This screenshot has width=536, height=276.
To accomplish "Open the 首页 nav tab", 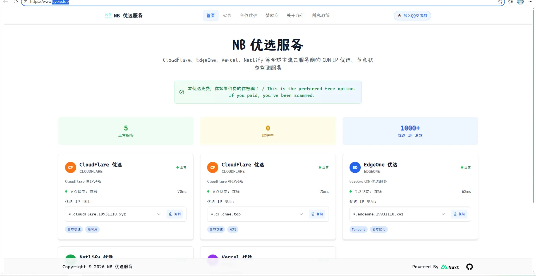I will (210, 16).
